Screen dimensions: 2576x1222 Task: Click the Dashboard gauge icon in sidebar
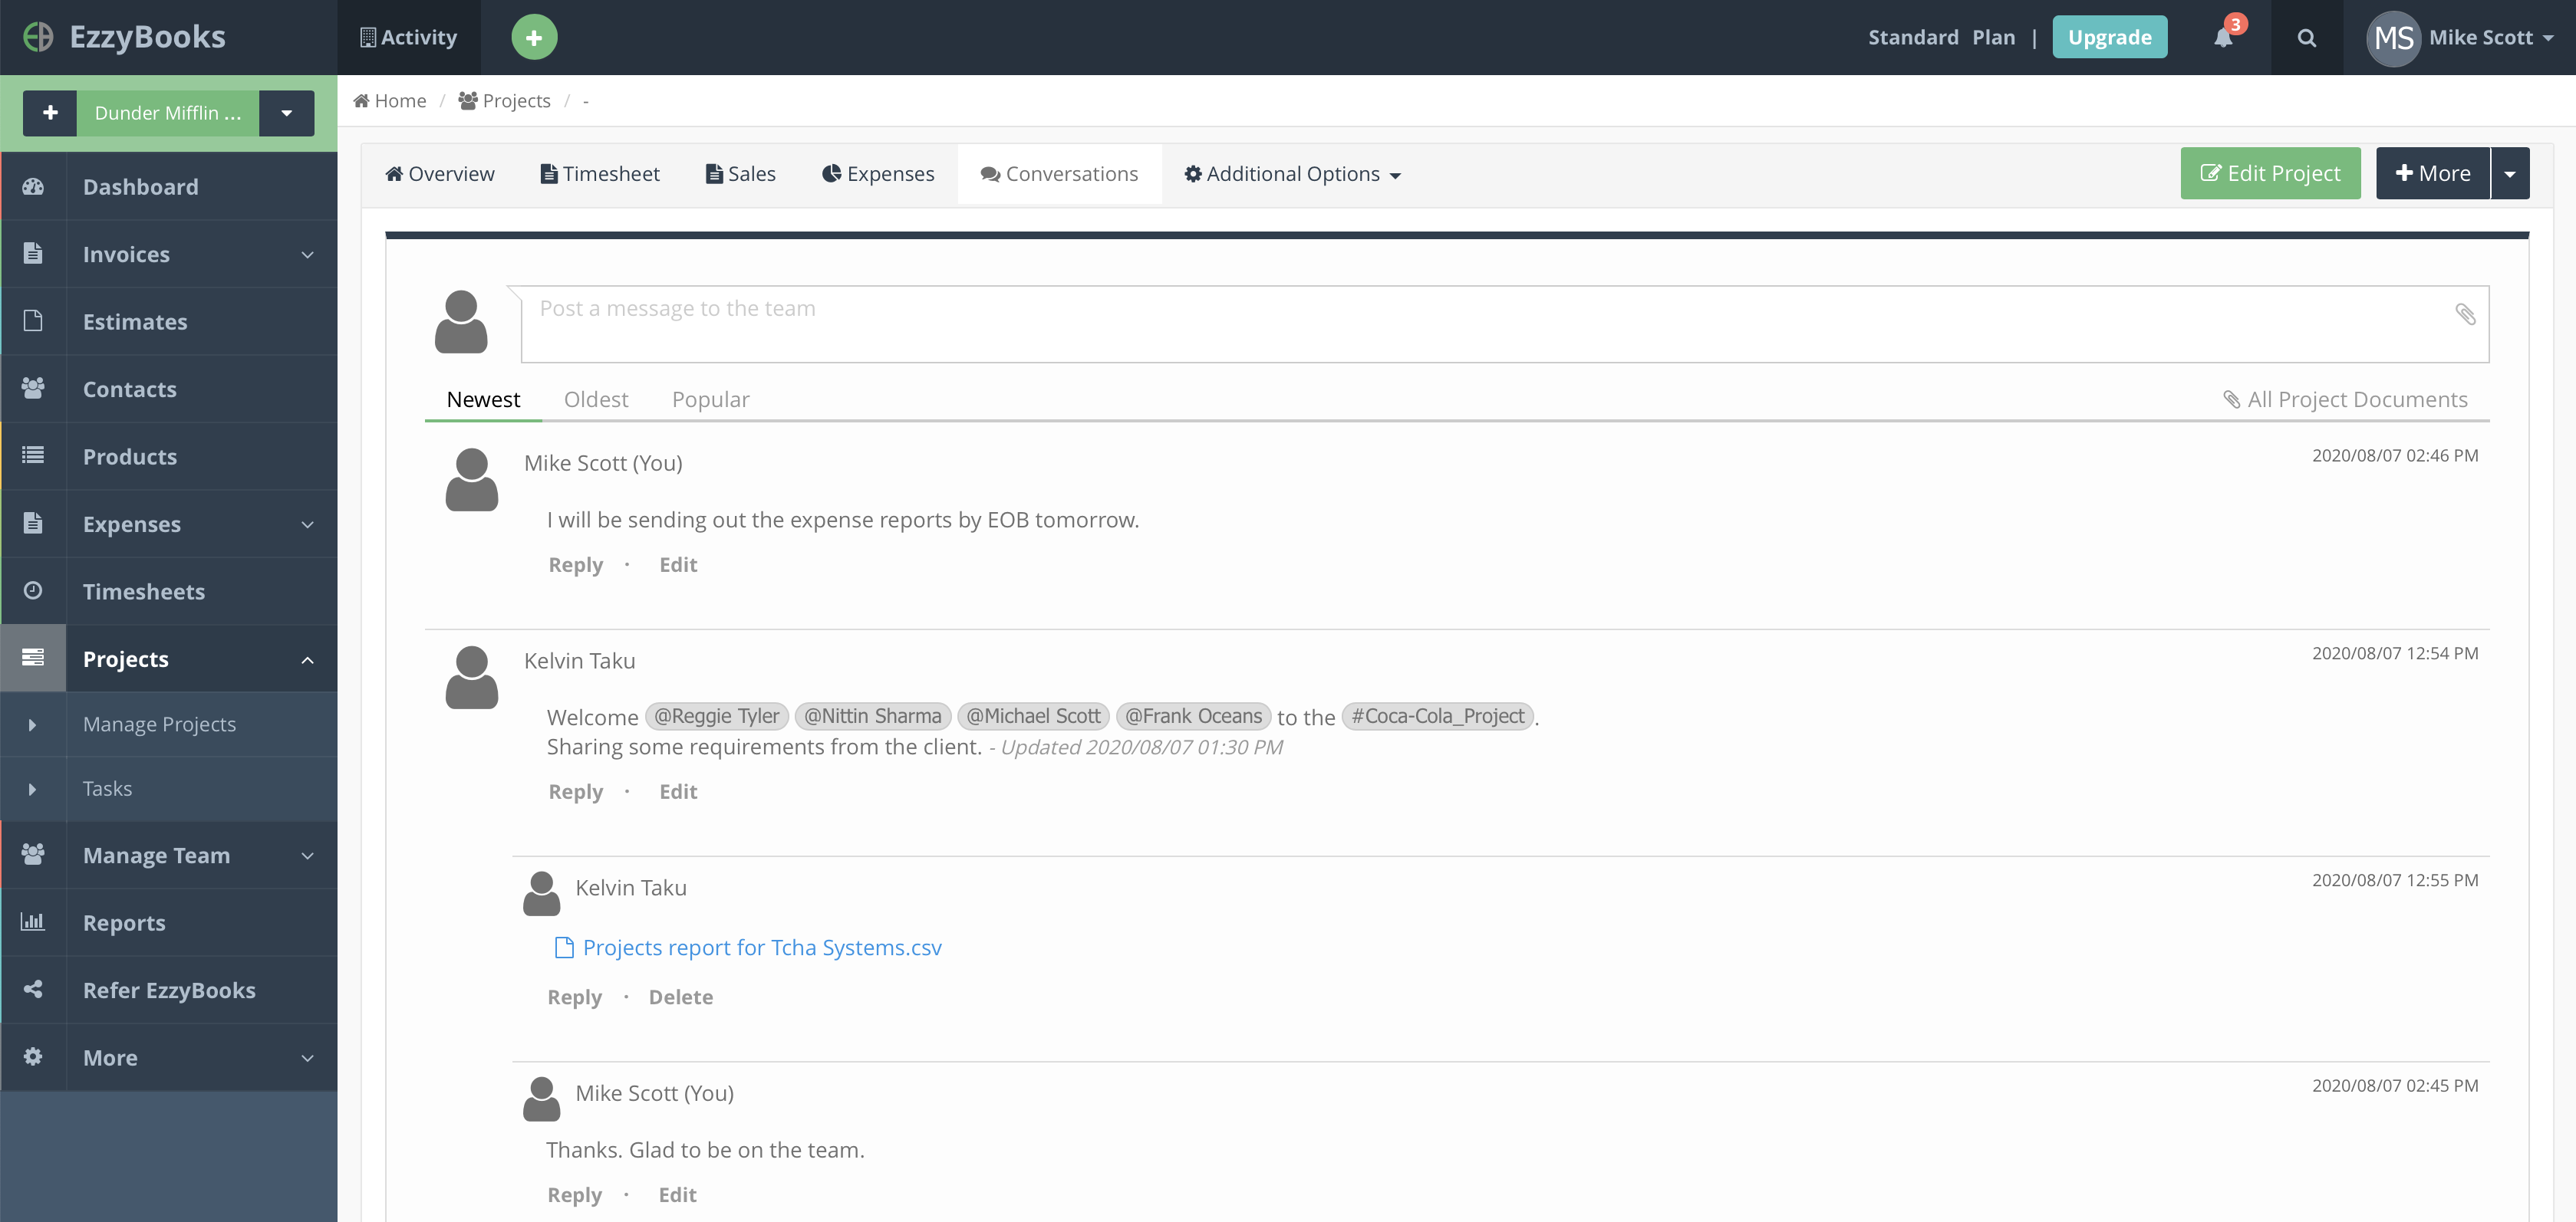coord(33,187)
